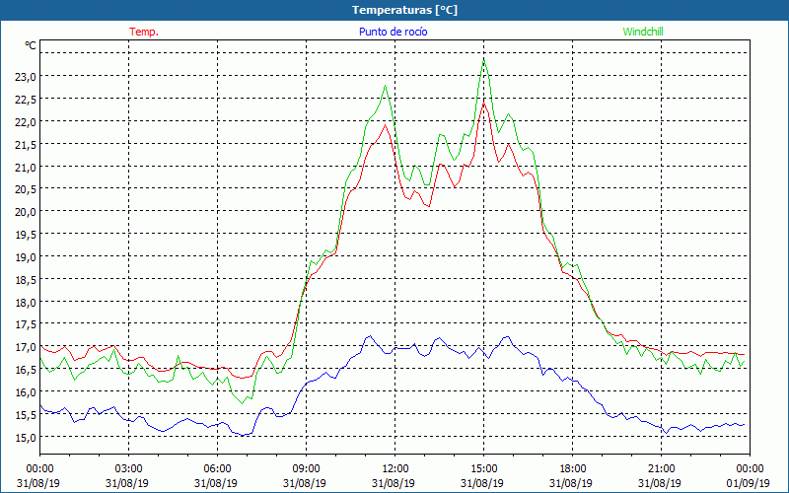Viewport: 789px width, 493px height.
Task: Click the blue Punto de rocío legend label
Action: 393,32
